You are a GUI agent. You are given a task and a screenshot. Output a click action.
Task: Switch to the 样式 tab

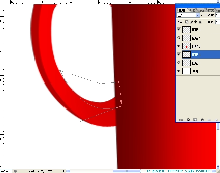211,10
